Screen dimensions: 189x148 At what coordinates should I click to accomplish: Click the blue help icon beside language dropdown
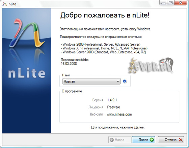pyautogui.click(x=125, y=81)
